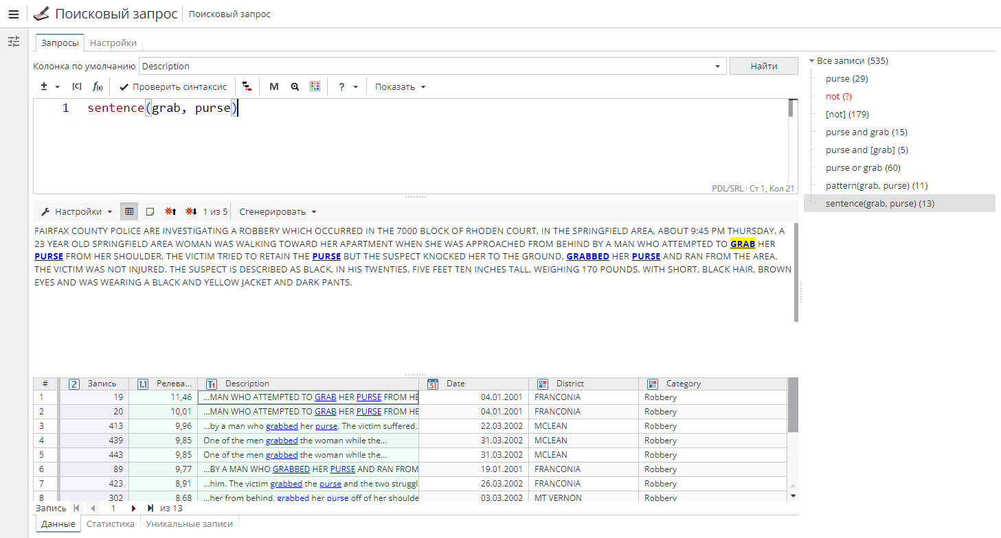The width and height of the screenshot is (1001, 538).
Task: Open the Показать dropdown menu
Action: [401, 86]
